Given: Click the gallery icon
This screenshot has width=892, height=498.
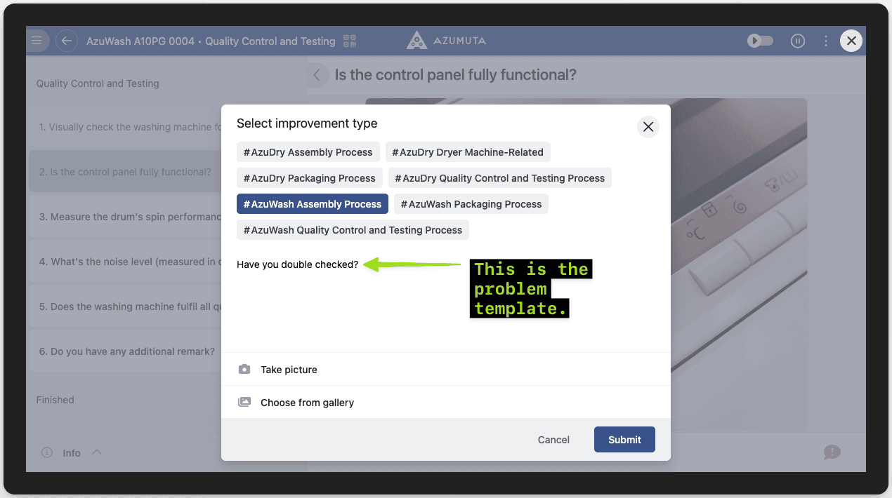Looking at the screenshot, I should pyautogui.click(x=244, y=403).
